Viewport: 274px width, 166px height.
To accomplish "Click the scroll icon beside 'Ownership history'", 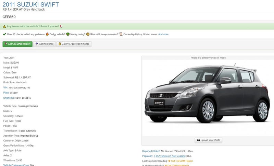I will (121, 34).
